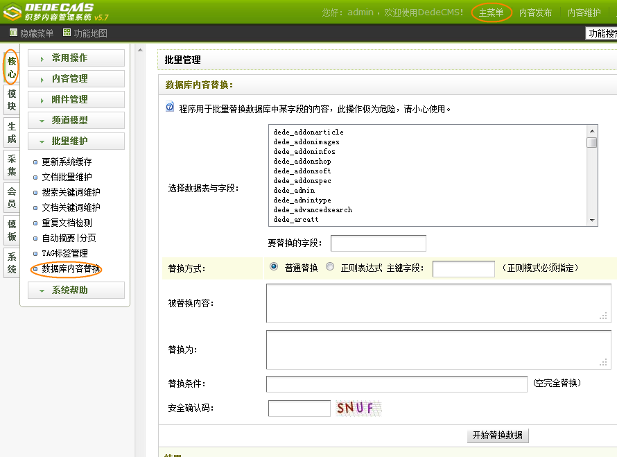The width and height of the screenshot is (617, 457).
Task: Collapse the 批量维护 menu section
Action: pyautogui.click(x=76, y=141)
